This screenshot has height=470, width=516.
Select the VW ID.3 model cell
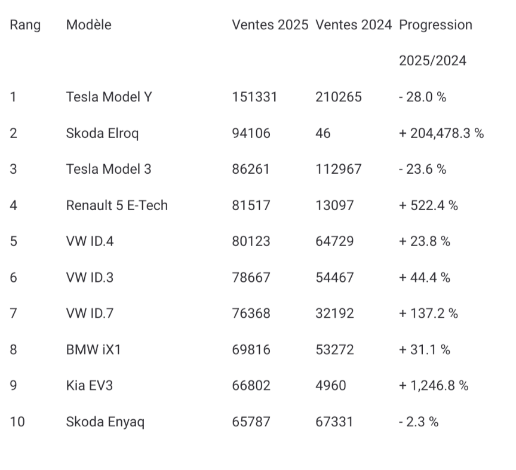click(88, 278)
